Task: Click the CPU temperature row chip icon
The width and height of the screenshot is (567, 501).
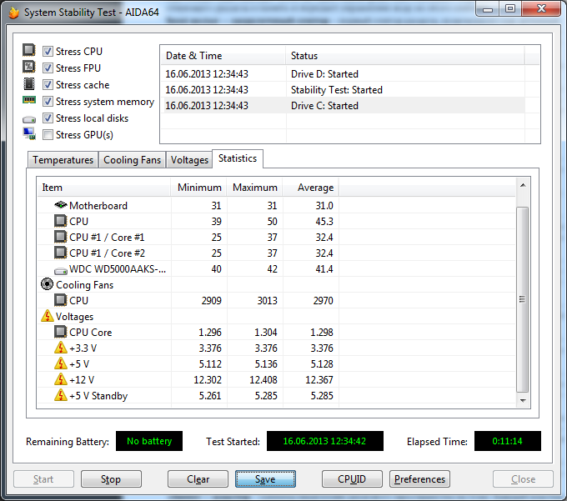Action: (x=61, y=221)
